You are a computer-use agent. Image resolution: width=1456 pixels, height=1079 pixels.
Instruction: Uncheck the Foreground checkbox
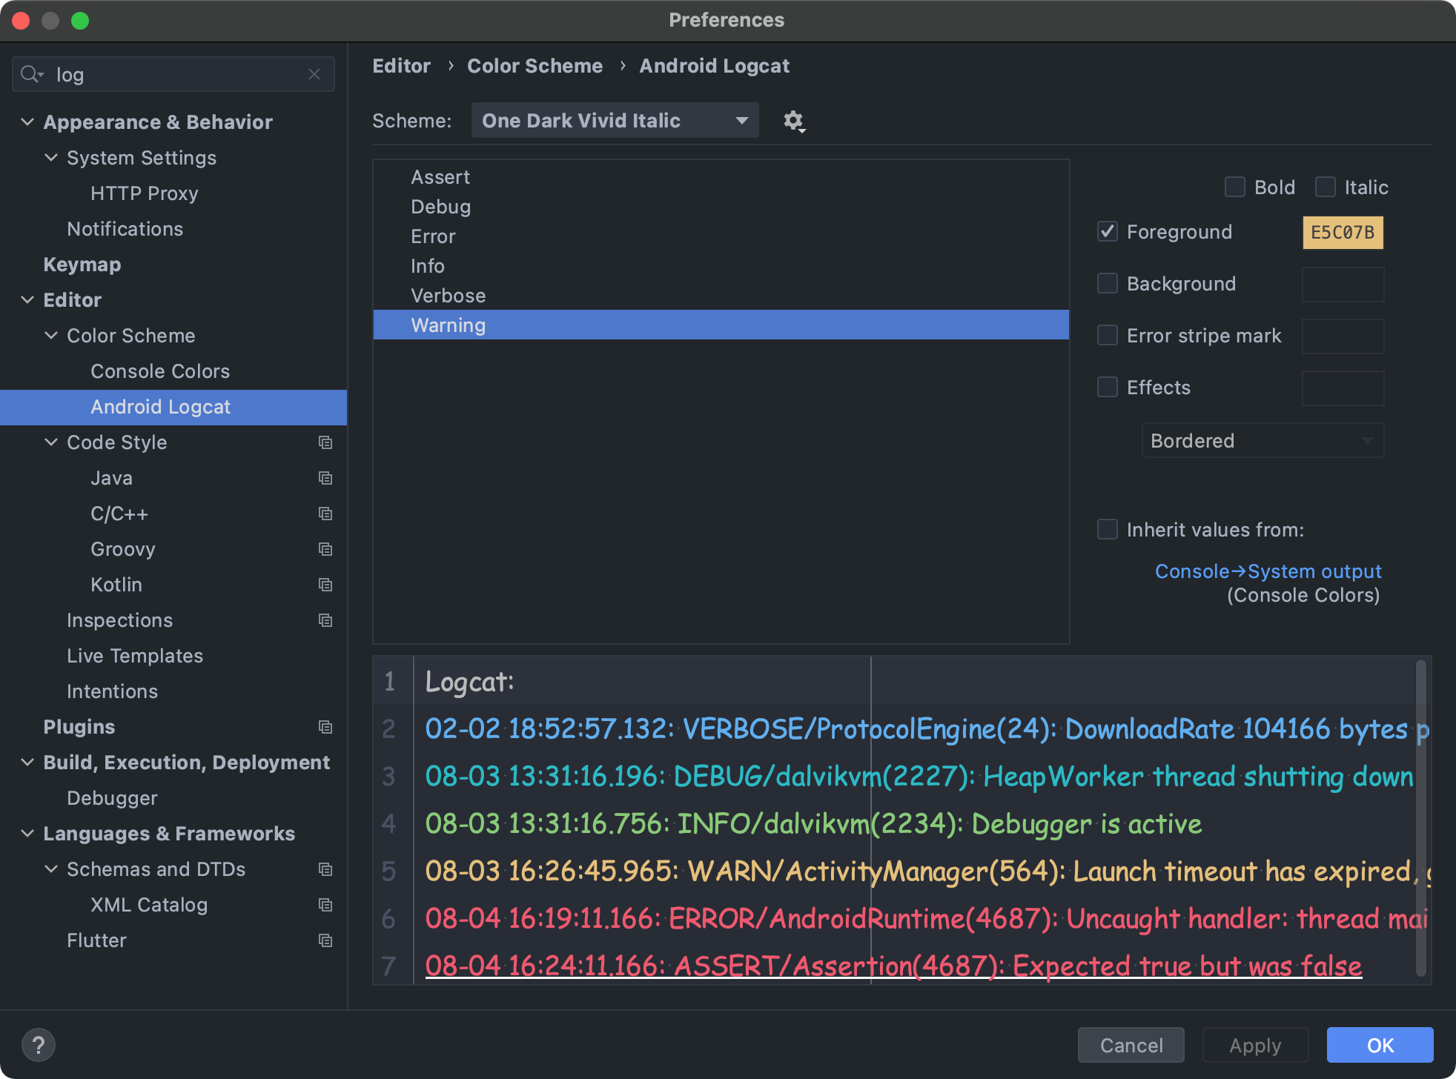[x=1108, y=231]
